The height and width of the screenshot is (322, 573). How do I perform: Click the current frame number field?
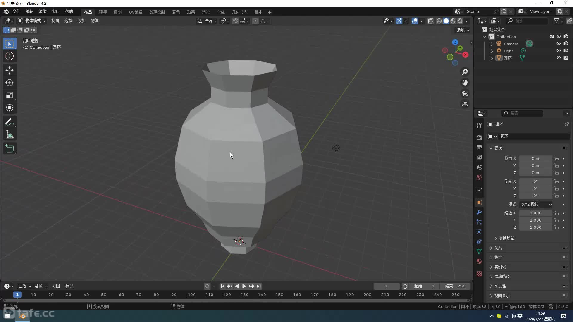(386, 286)
